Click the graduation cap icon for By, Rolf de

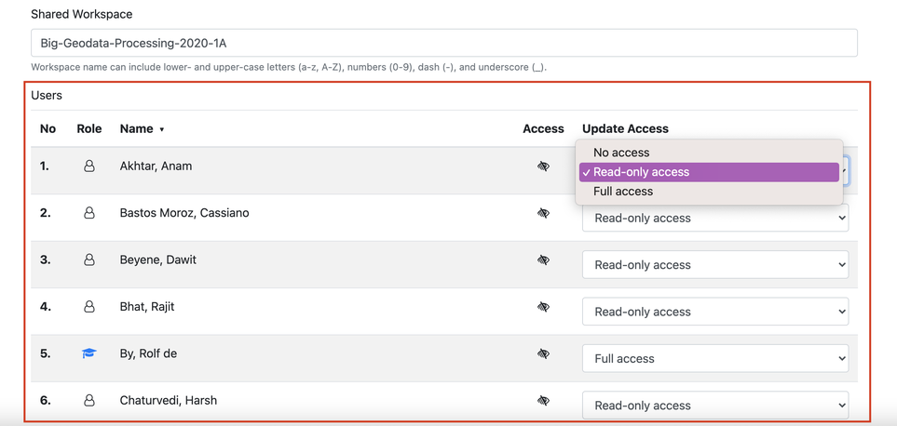(x=89, y=353)
